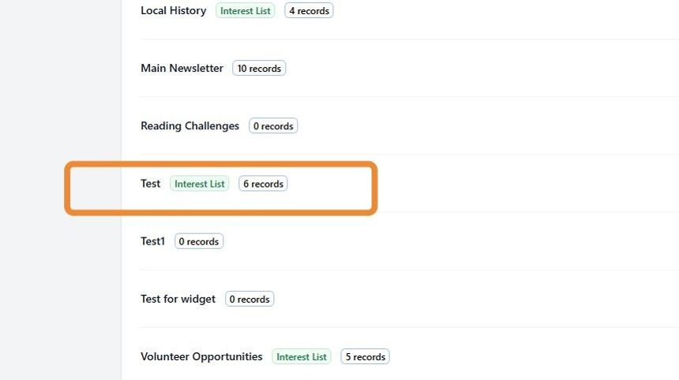Click the 4 records badge
This screenshot has height=380, width=679.
(309, 11)
